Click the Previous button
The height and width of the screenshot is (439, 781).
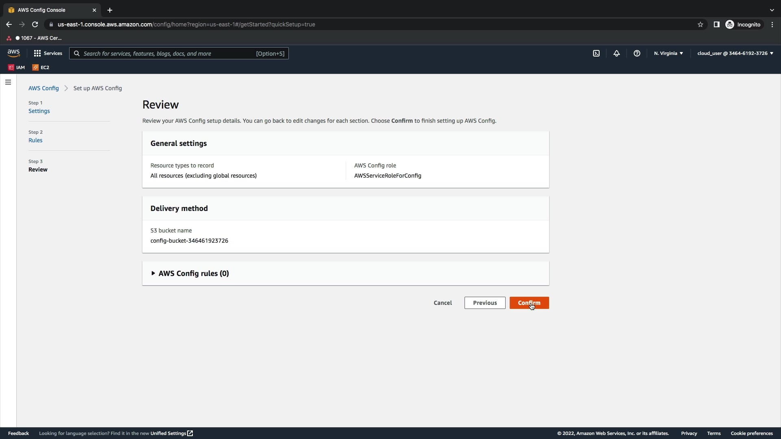point(484,303)
